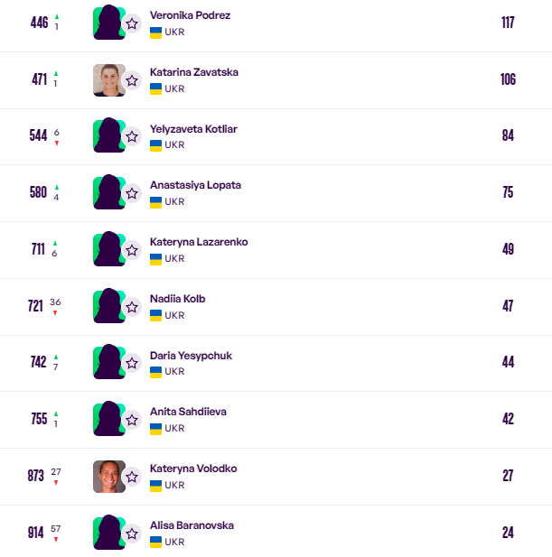Favorite Veronika Podrez with star icon
This screenshot has height=557, width=552.
[132, 23]
